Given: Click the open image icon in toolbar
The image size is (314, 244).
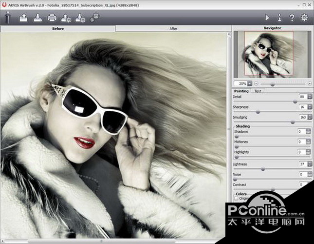Looking at the screenshot, I should (23, 18).
